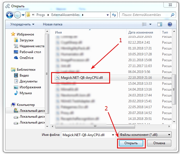Click the horizontal scrollbar thumb under file list
The height and width of the screenshot is (154, 180).
(x=95, y=126)
